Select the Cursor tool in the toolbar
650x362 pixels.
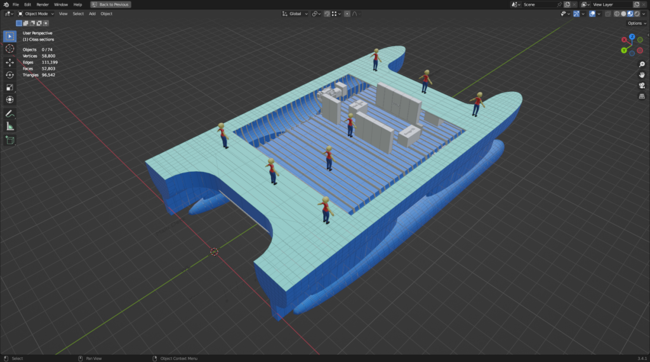coord(10,49)
